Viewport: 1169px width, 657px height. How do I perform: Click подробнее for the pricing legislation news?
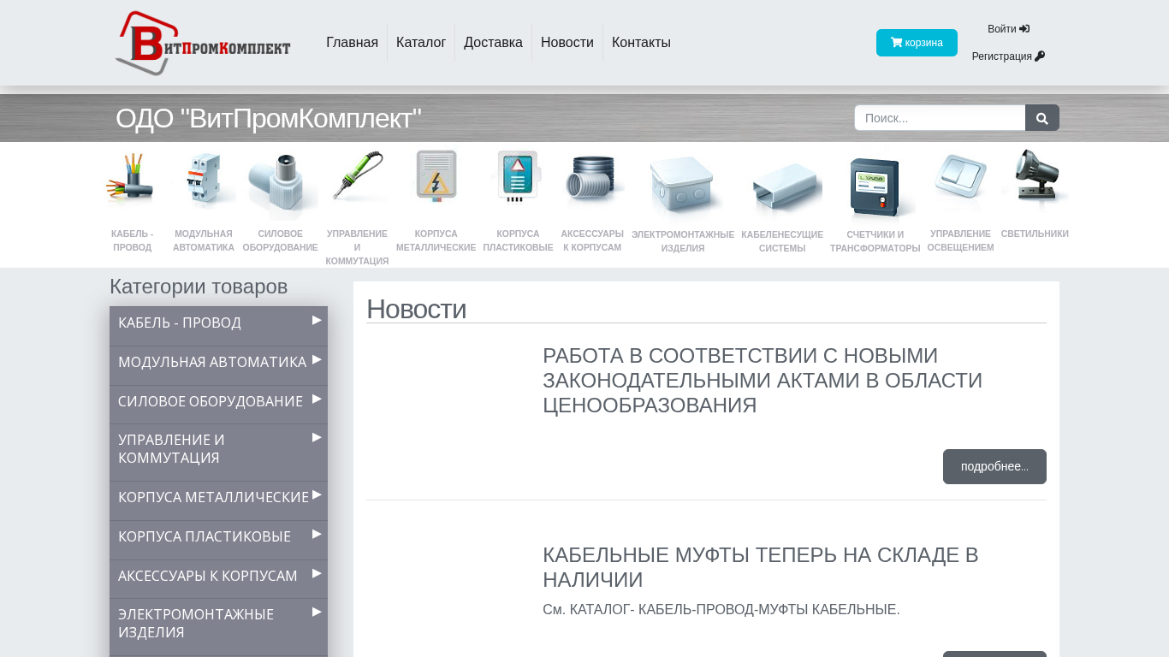point(994,466)
